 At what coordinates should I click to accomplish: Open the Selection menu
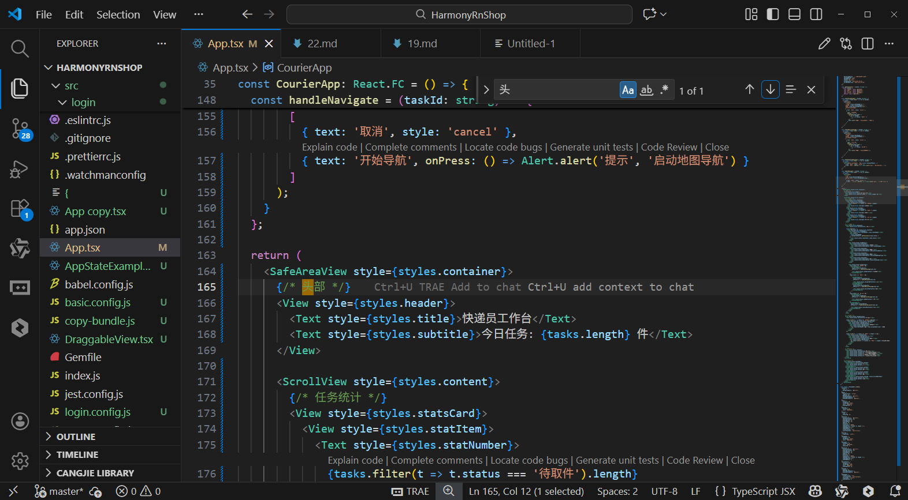118,14
